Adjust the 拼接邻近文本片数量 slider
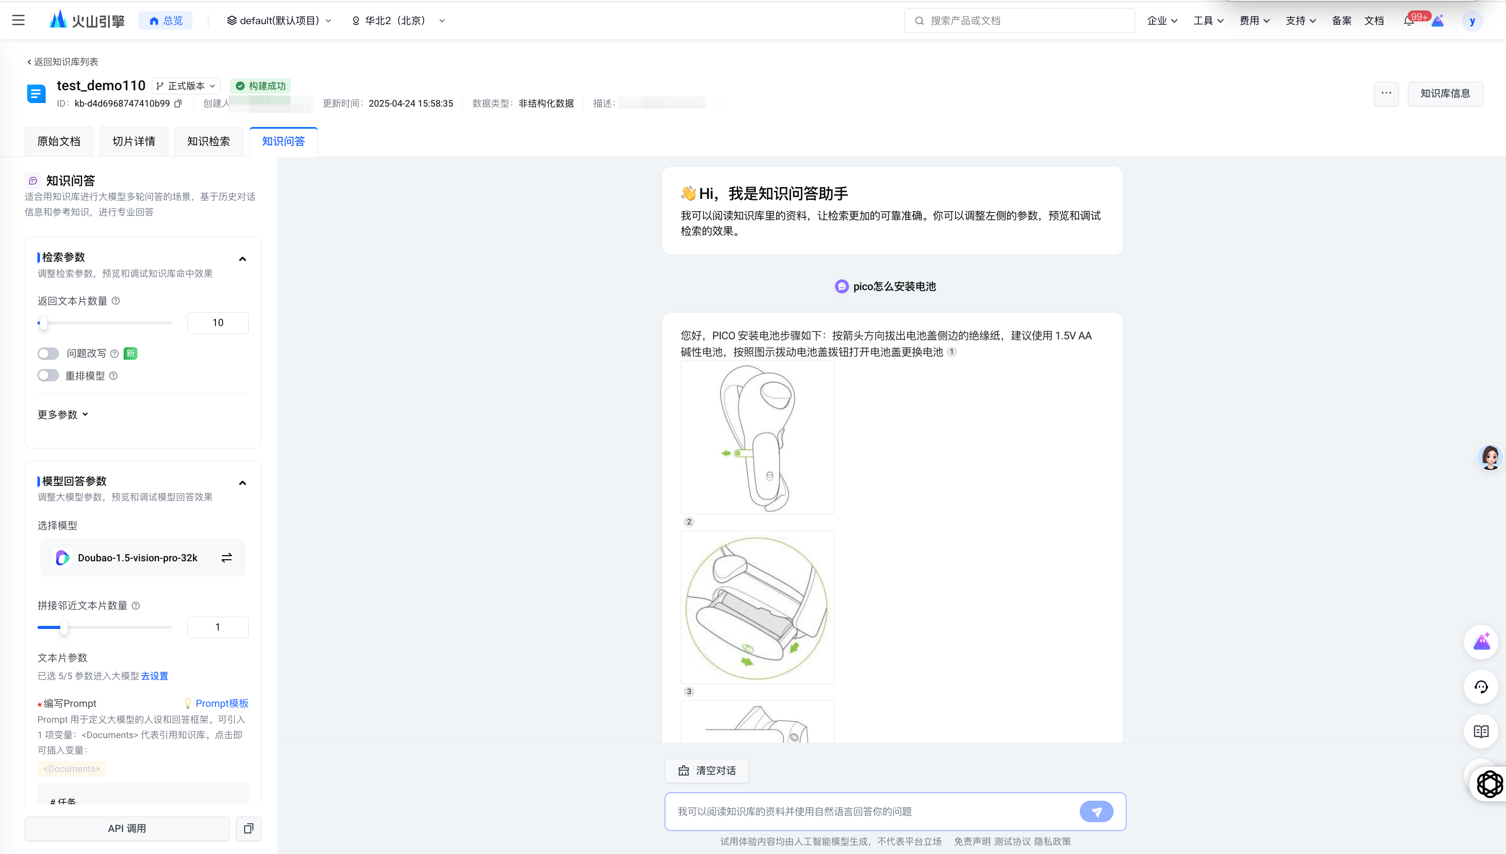The width and height of the screenshot is (1506, 854). (x=64, y=627)
